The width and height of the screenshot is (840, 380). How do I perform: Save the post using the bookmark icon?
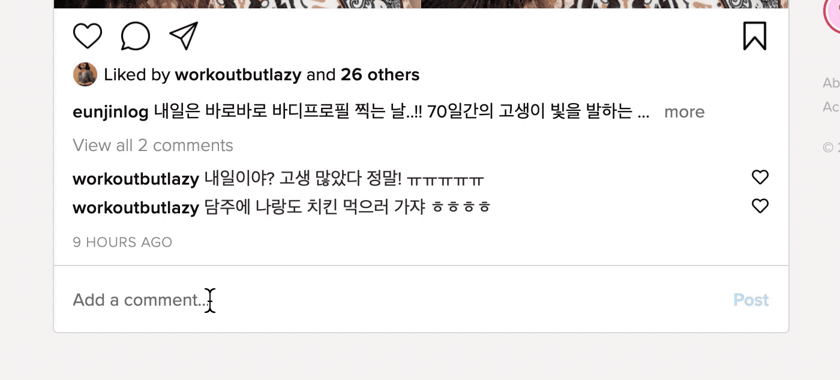point(755,36)
